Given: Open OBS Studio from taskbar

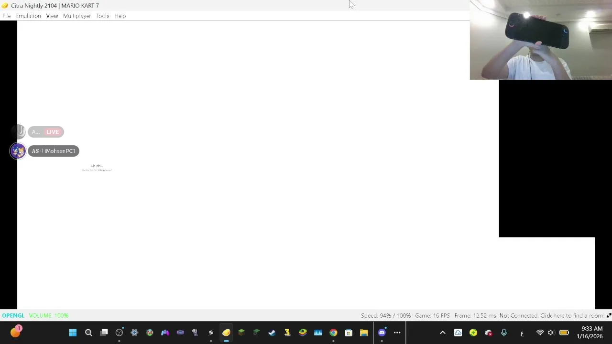Looking at the screenshot, I should (119, 333).
